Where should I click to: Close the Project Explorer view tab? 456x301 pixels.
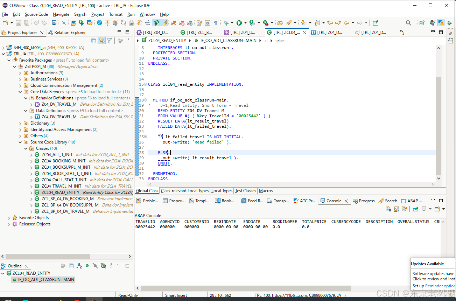coord(42,33)
